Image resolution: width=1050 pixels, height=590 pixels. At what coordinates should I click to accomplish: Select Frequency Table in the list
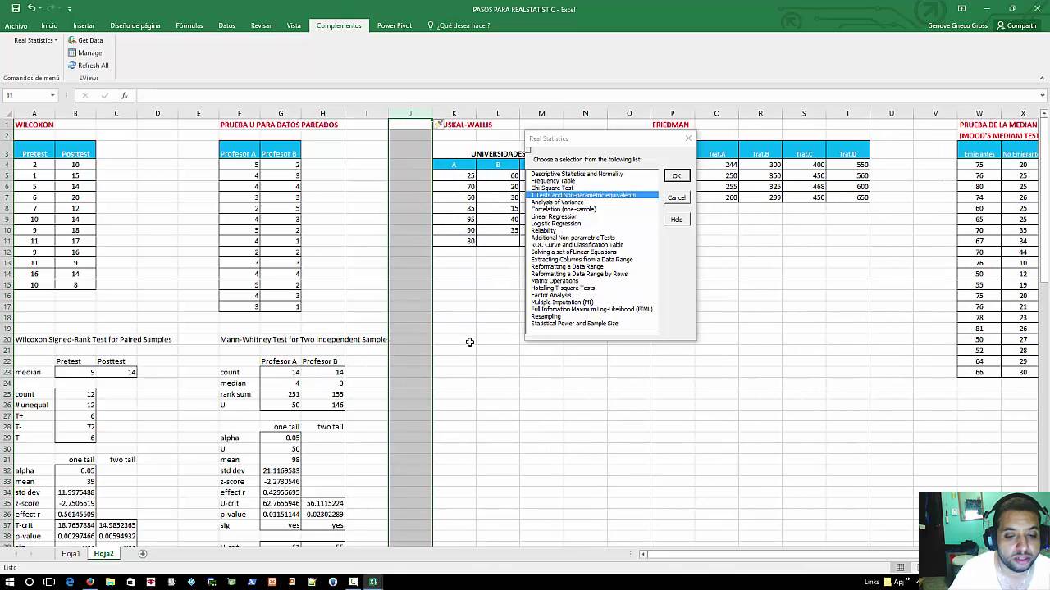click(553, 181)
